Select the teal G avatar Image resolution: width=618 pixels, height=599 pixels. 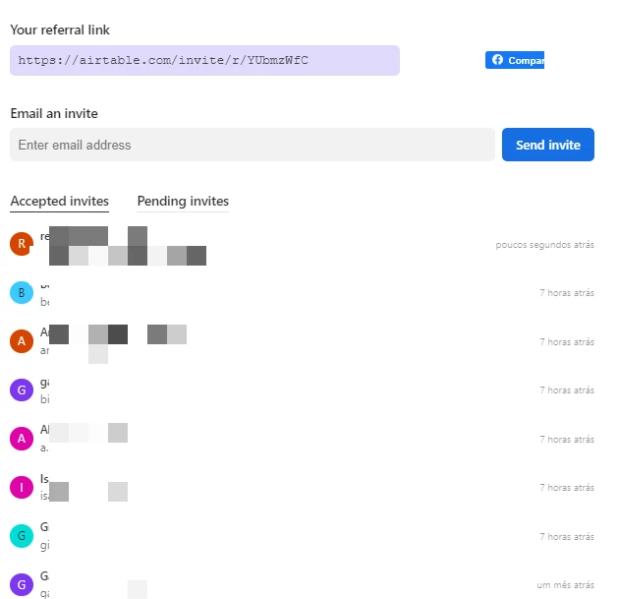[x=22, y=536]
